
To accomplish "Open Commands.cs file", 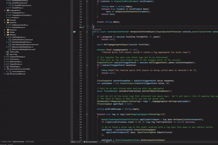I will point(15,59).
